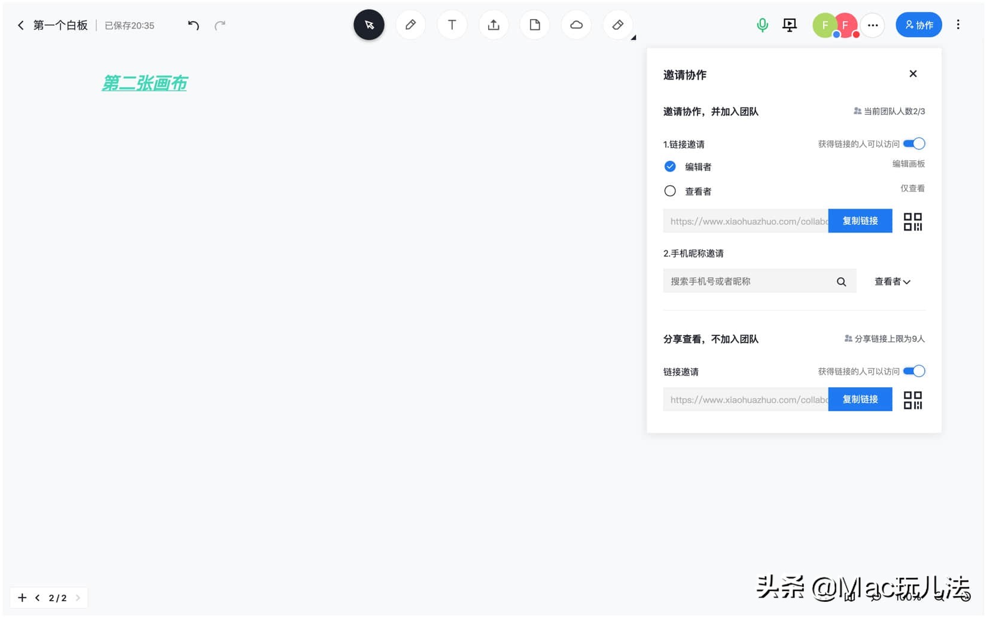Click the 当前团队人数2/3 label

(889, 111)
